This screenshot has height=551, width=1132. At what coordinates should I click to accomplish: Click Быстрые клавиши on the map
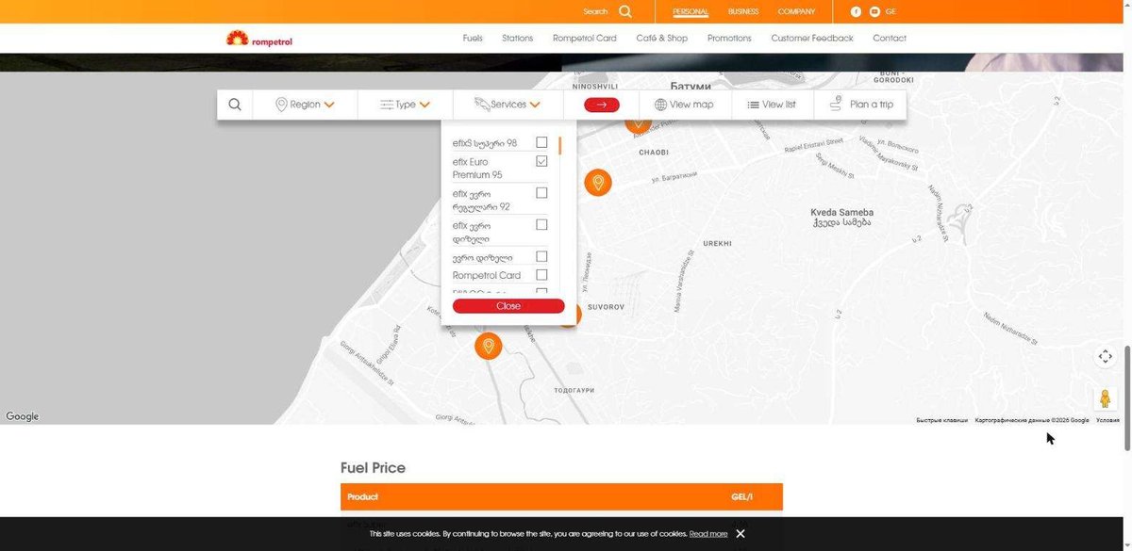pyautogui.click(x=941, y=420)
